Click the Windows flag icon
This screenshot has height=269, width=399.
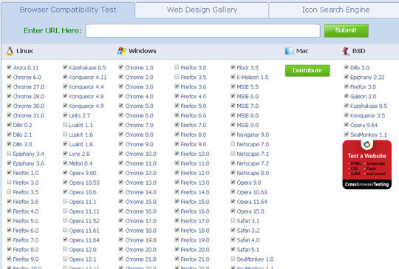click(122, 51)
